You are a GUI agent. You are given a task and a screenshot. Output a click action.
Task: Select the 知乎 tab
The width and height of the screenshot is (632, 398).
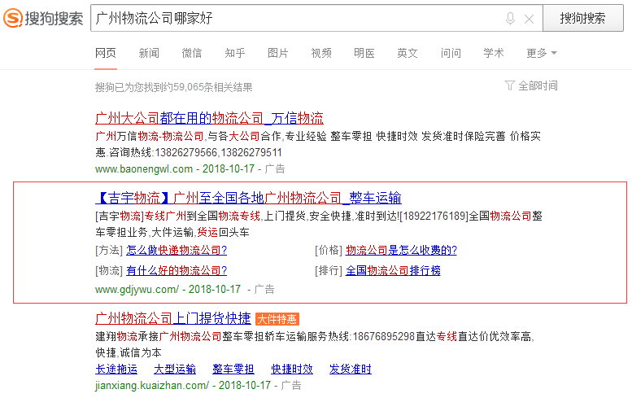235,53
